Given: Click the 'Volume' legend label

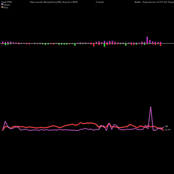Looking at the screenshot, I should coord(7,5).
